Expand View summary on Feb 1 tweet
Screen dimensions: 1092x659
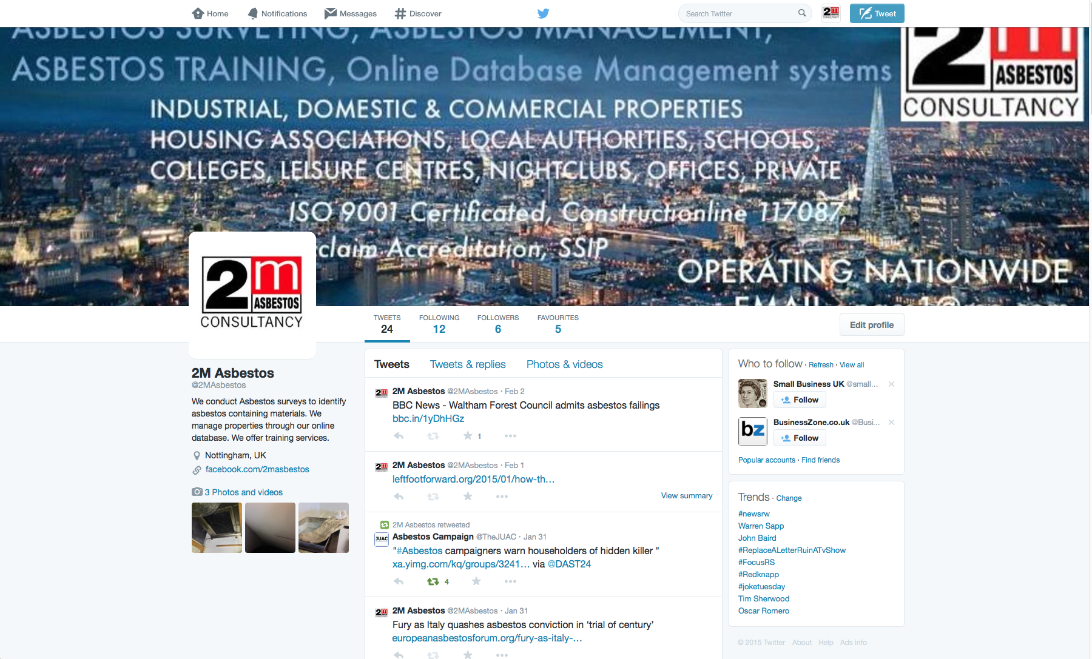pos(687,495)
